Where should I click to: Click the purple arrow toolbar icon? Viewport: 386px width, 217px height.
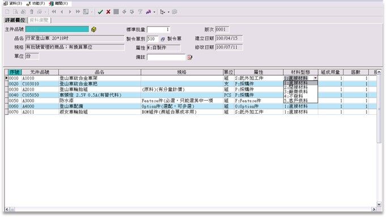[148, 12]
